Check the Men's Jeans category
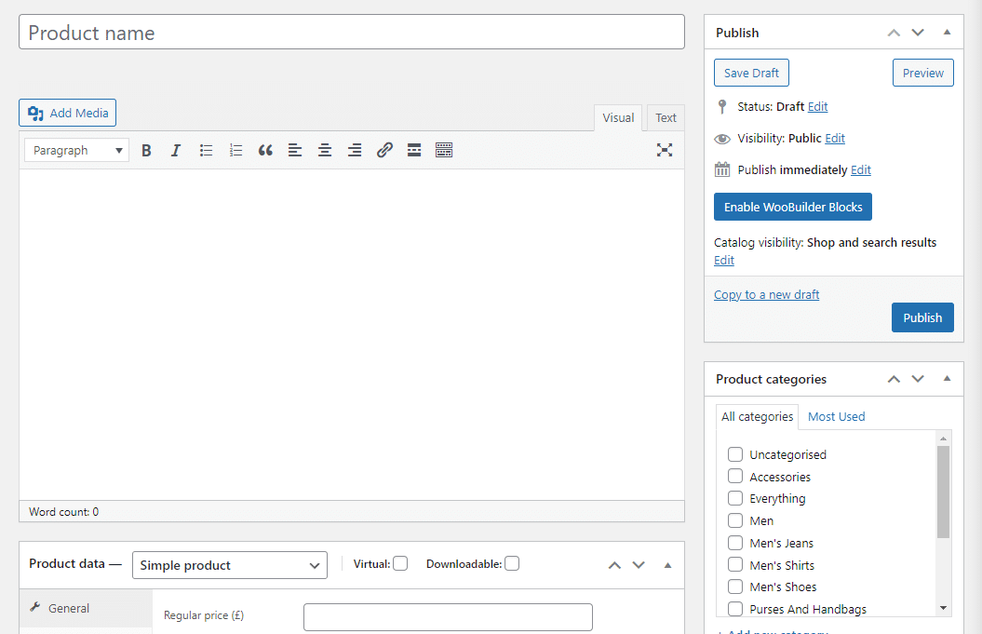 [x=735, y=543]
